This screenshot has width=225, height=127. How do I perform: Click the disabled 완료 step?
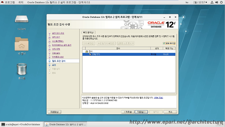click(x=54, y=73)
